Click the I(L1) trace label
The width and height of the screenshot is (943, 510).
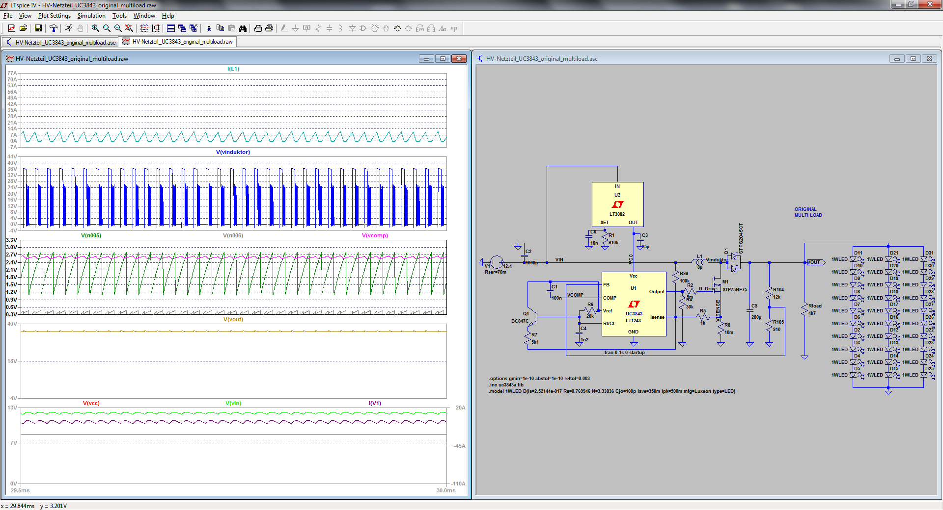pyautogui.click(x=233, y=69)
